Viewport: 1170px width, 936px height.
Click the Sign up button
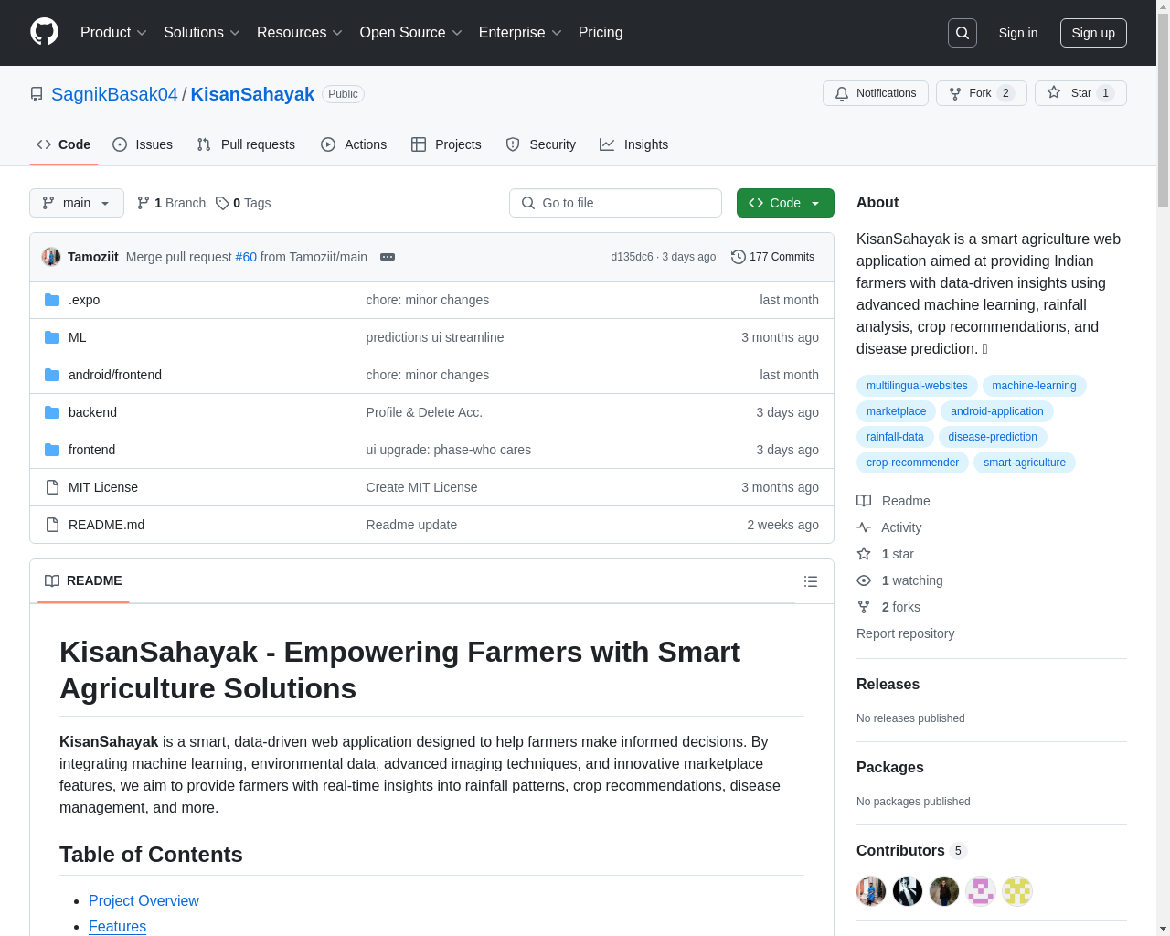(x=1093, y=33)
